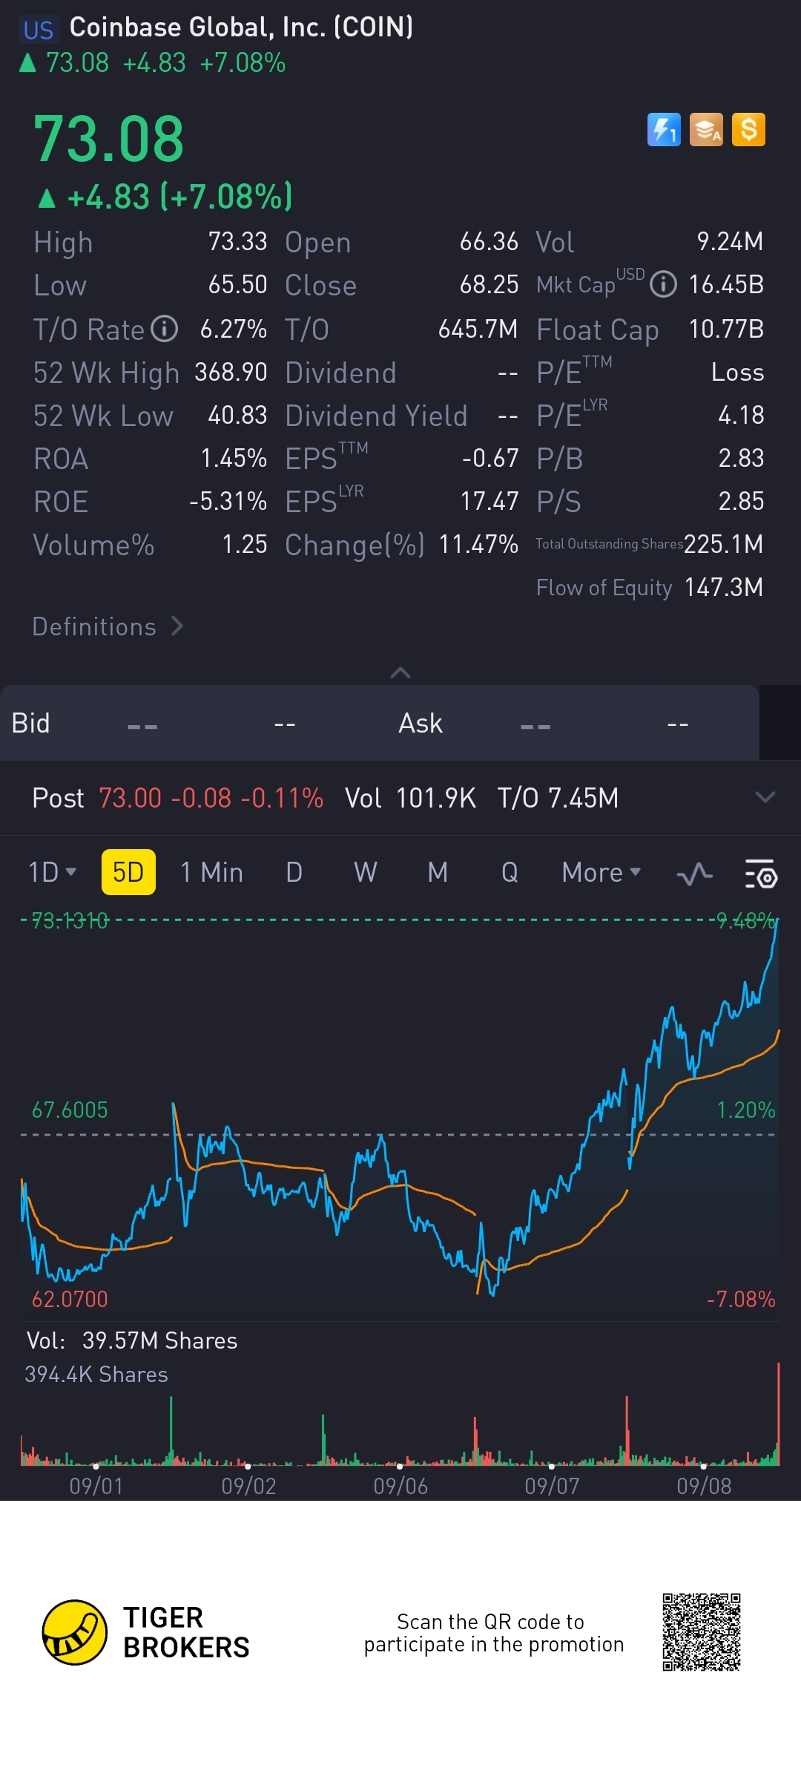Open the More timeframes dropdown

601,872
